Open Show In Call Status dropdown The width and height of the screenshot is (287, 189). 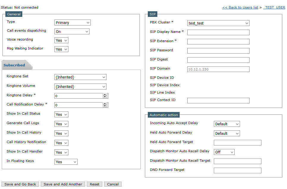(61, 114)
